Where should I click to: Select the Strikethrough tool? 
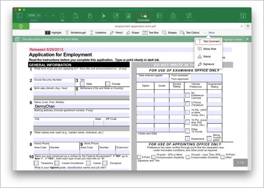point(75,33)
